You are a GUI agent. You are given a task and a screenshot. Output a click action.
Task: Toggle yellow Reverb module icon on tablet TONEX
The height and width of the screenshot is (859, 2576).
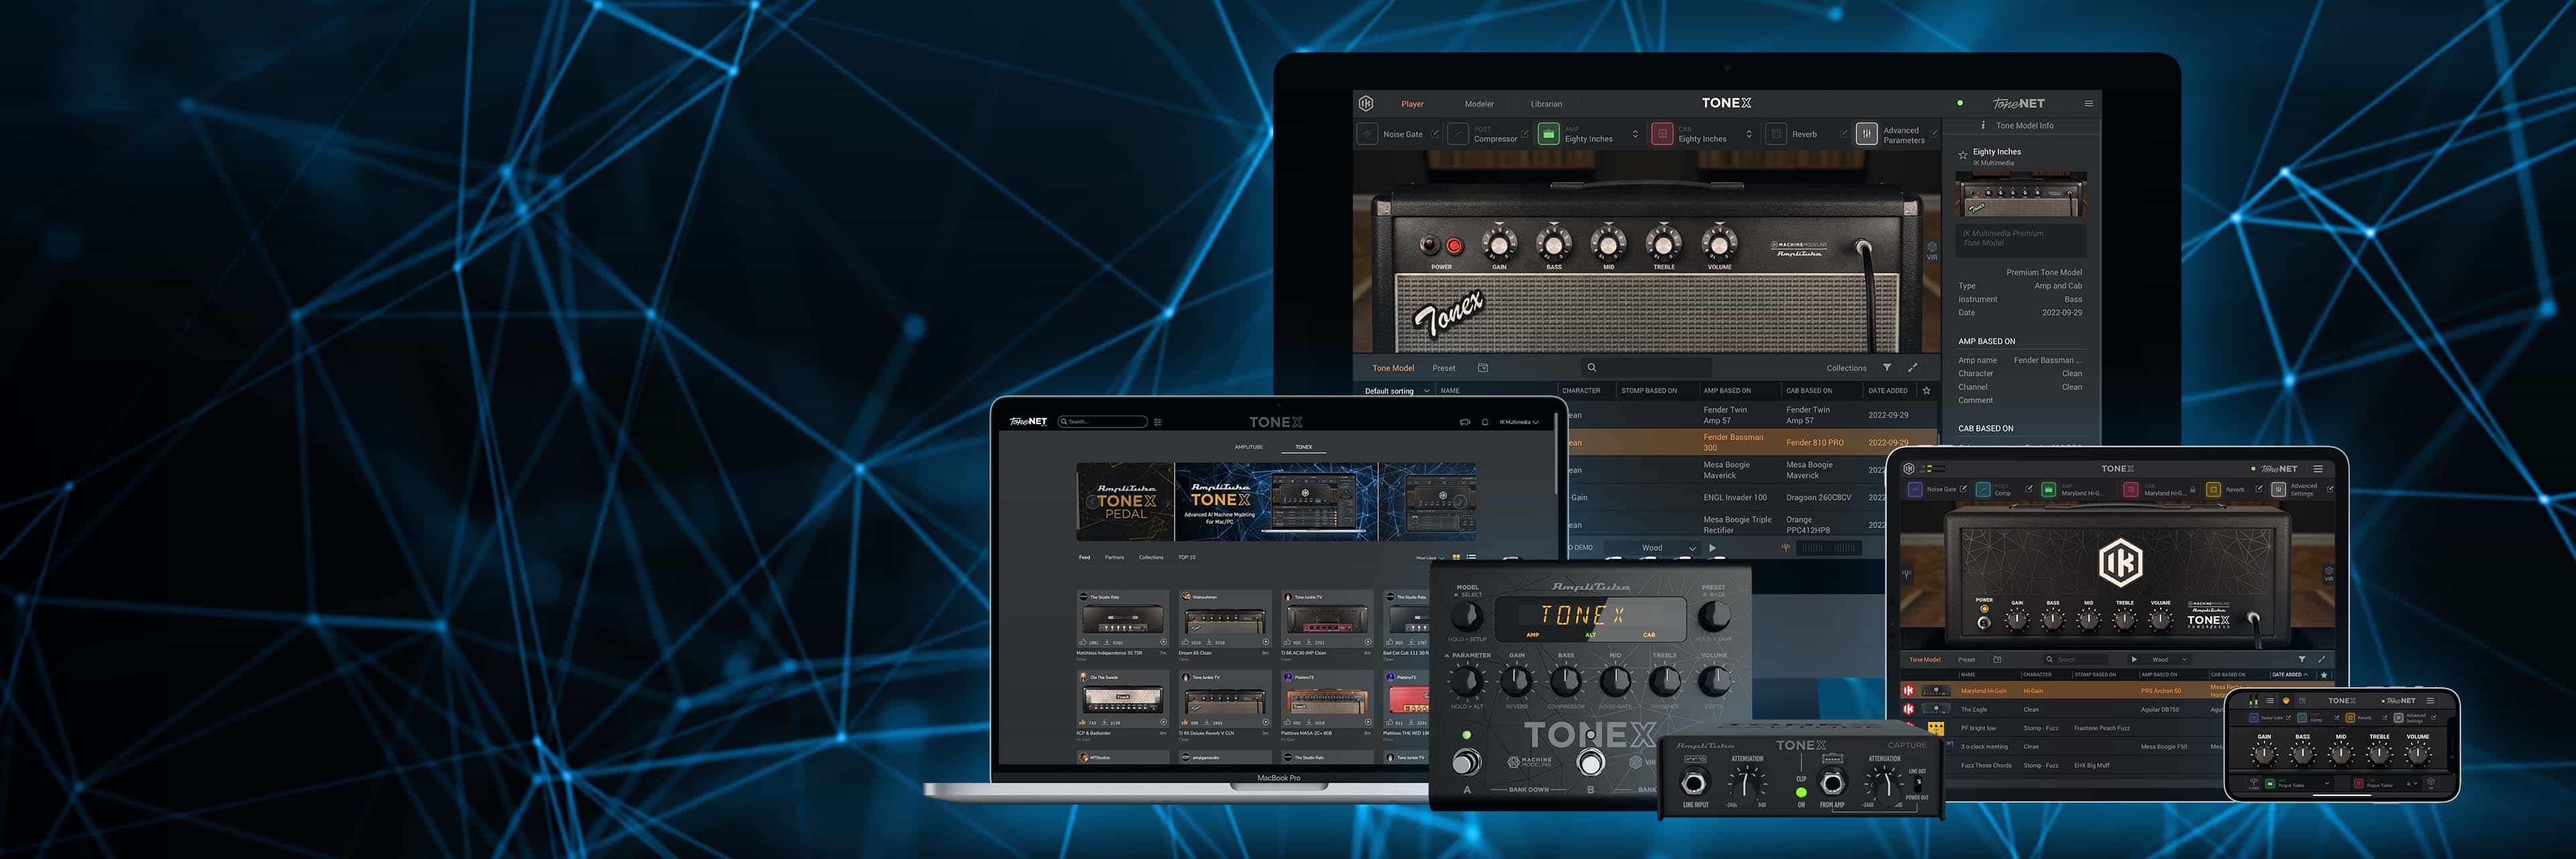2213,489
